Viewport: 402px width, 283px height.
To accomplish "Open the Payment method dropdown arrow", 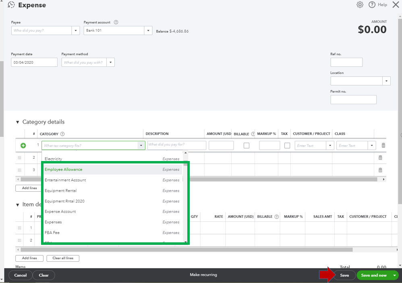I will 110,62.
